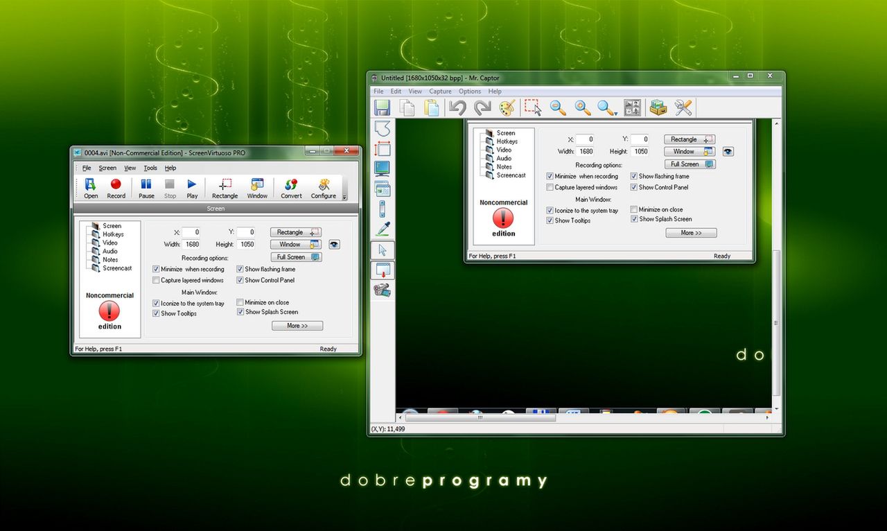Click the Full Screen button in ScreenVirtuoso
The image size is (887, 531).
point(296,256)
